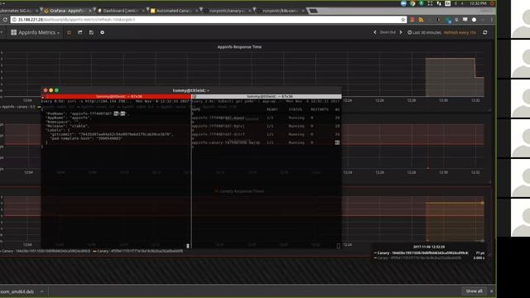The height and width of the screenshot is (298, 530).
Task: Click the Grafana refresh dashboard icon
Action: [485, 32]
